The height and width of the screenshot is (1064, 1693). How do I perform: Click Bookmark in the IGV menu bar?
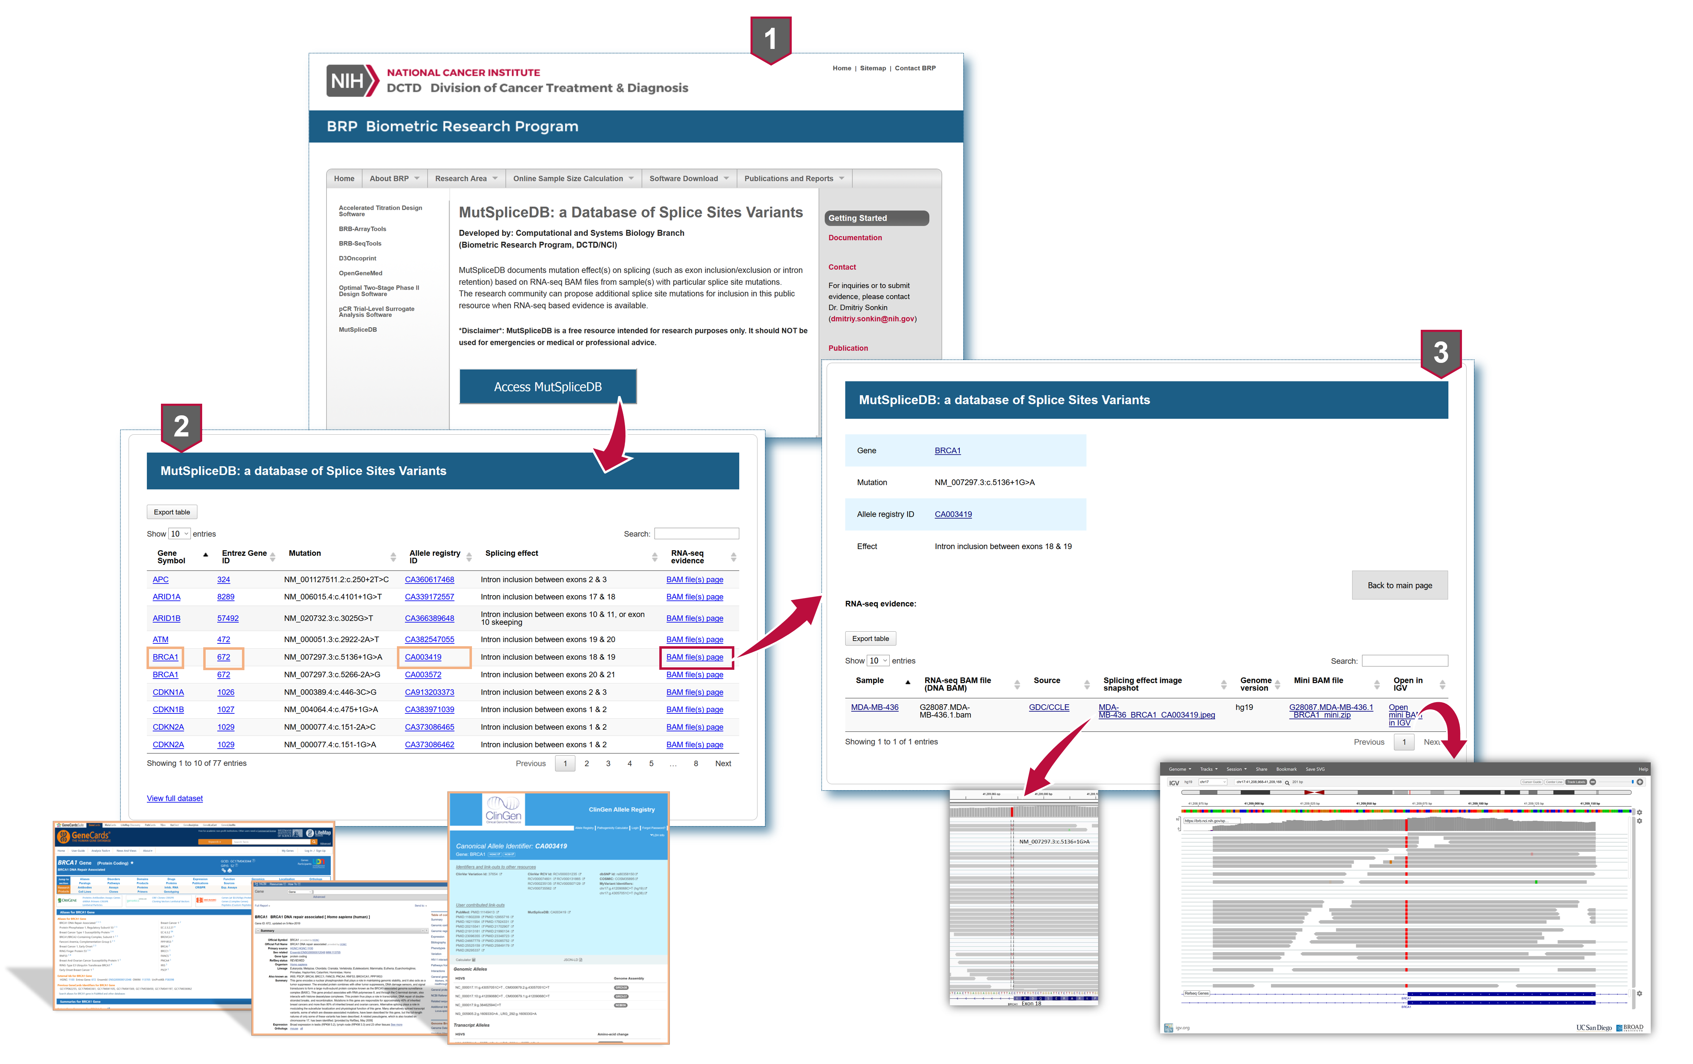pyautogui.click(x=1287, y=769)
